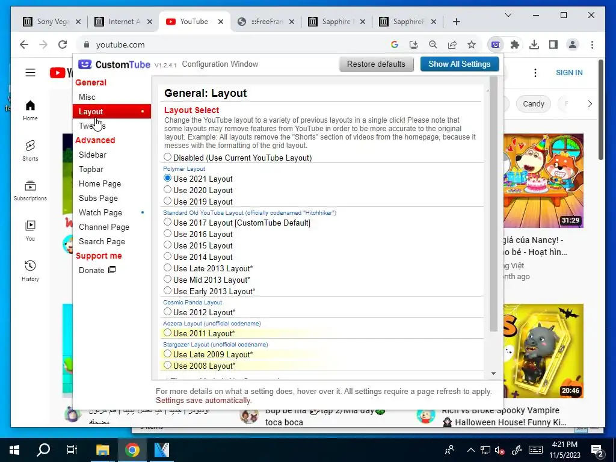This screenshot has height=462, width=616.
Task: Open a new browser tab
Action: [x=456, y=22]
